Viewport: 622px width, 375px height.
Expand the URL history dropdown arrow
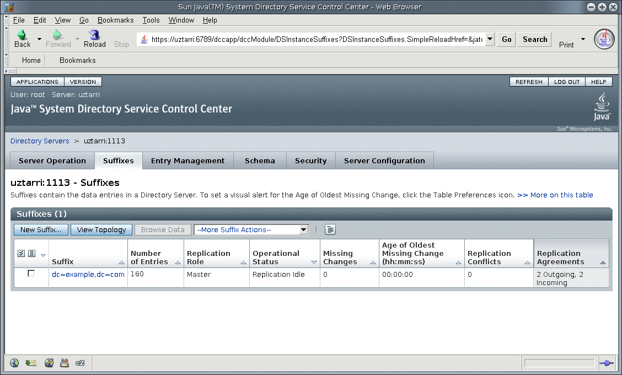point(490,39)
